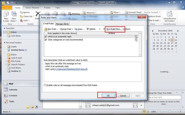Switch to the View ribbon tab

pos(58,8)
